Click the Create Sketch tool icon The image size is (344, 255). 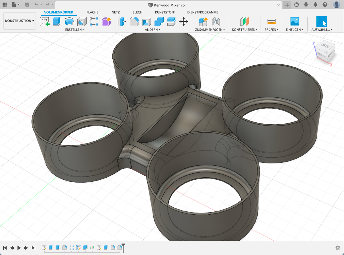point(45,21)
